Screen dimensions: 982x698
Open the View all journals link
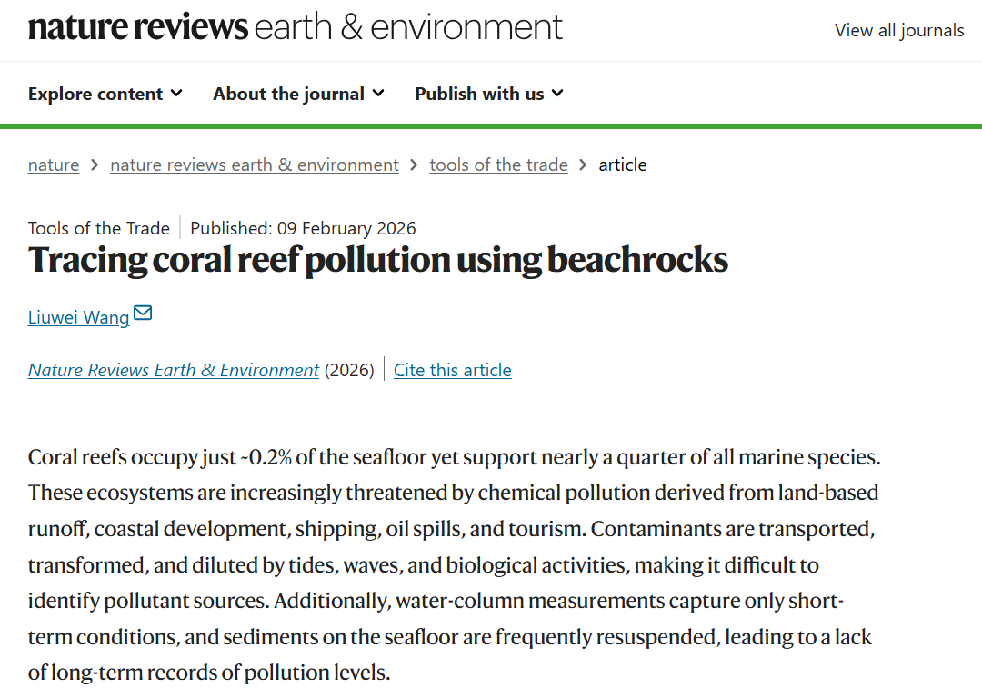898,30
